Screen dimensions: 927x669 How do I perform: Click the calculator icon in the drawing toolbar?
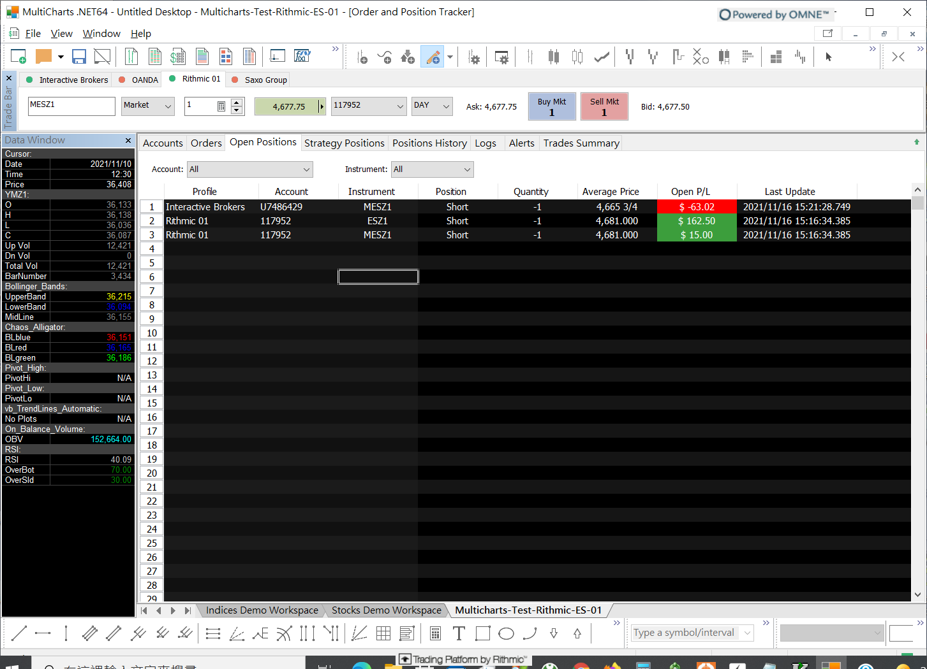point(435,633)
